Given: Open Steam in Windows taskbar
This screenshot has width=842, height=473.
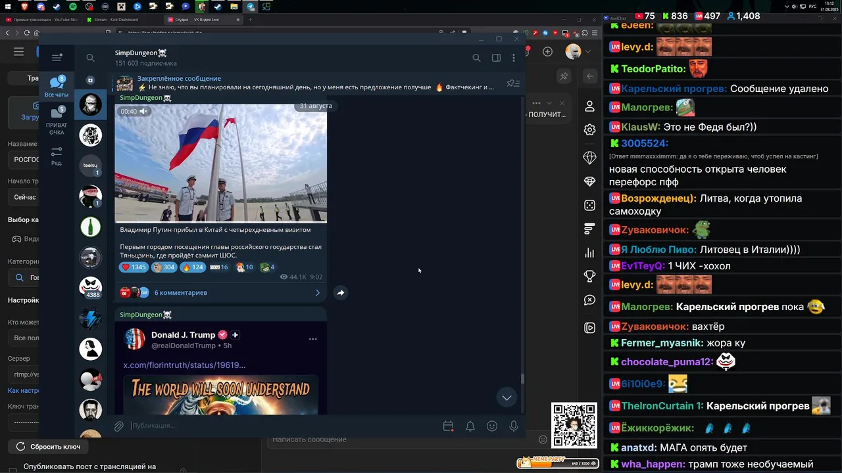Looking at the screenshot, I should coord(56,7).
